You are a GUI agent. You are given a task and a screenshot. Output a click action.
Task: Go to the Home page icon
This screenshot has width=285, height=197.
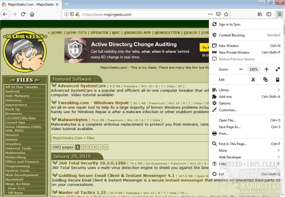pyautogui.click(x=32, y=14)
